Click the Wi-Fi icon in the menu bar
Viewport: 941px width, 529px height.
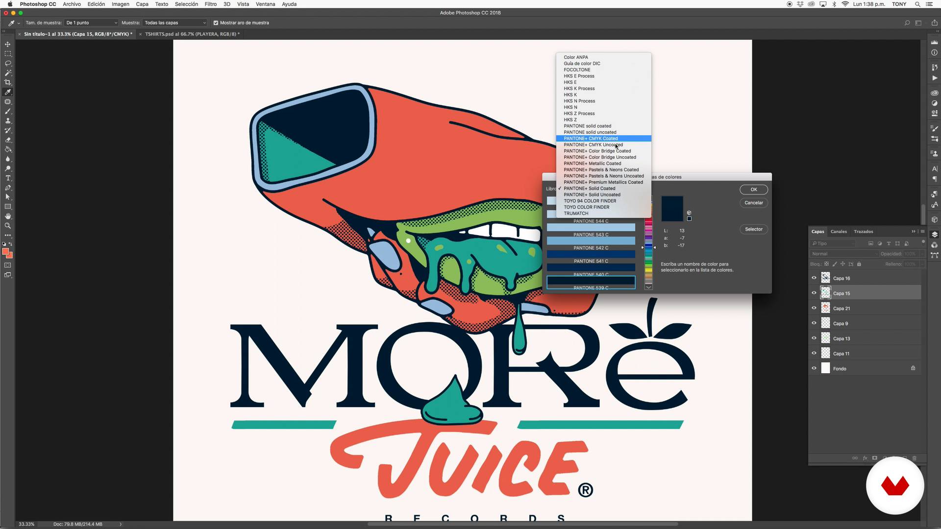(x=845, y=4)
